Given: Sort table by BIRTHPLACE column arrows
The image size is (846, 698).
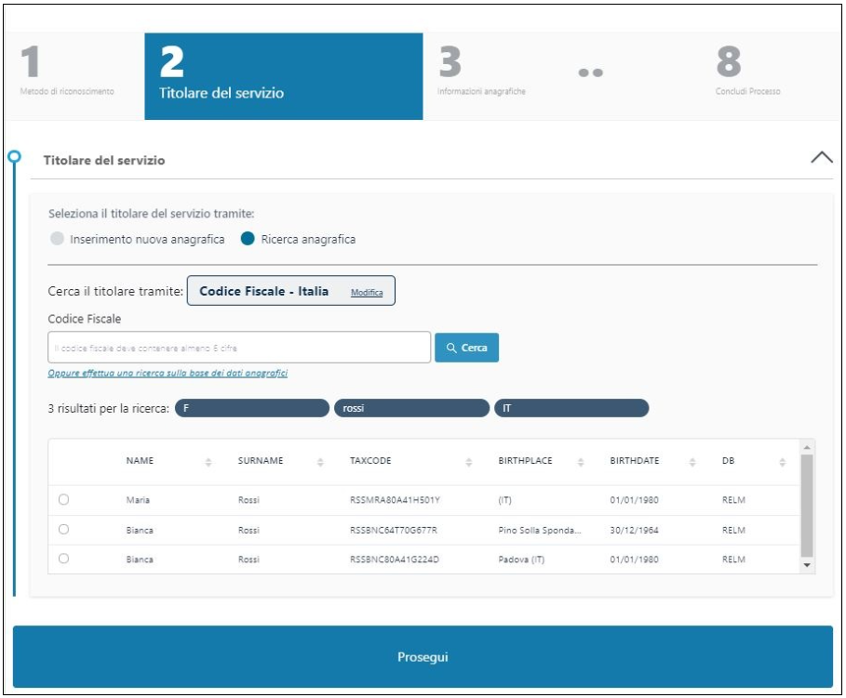Looking at the screenshot, I should 581,462.
